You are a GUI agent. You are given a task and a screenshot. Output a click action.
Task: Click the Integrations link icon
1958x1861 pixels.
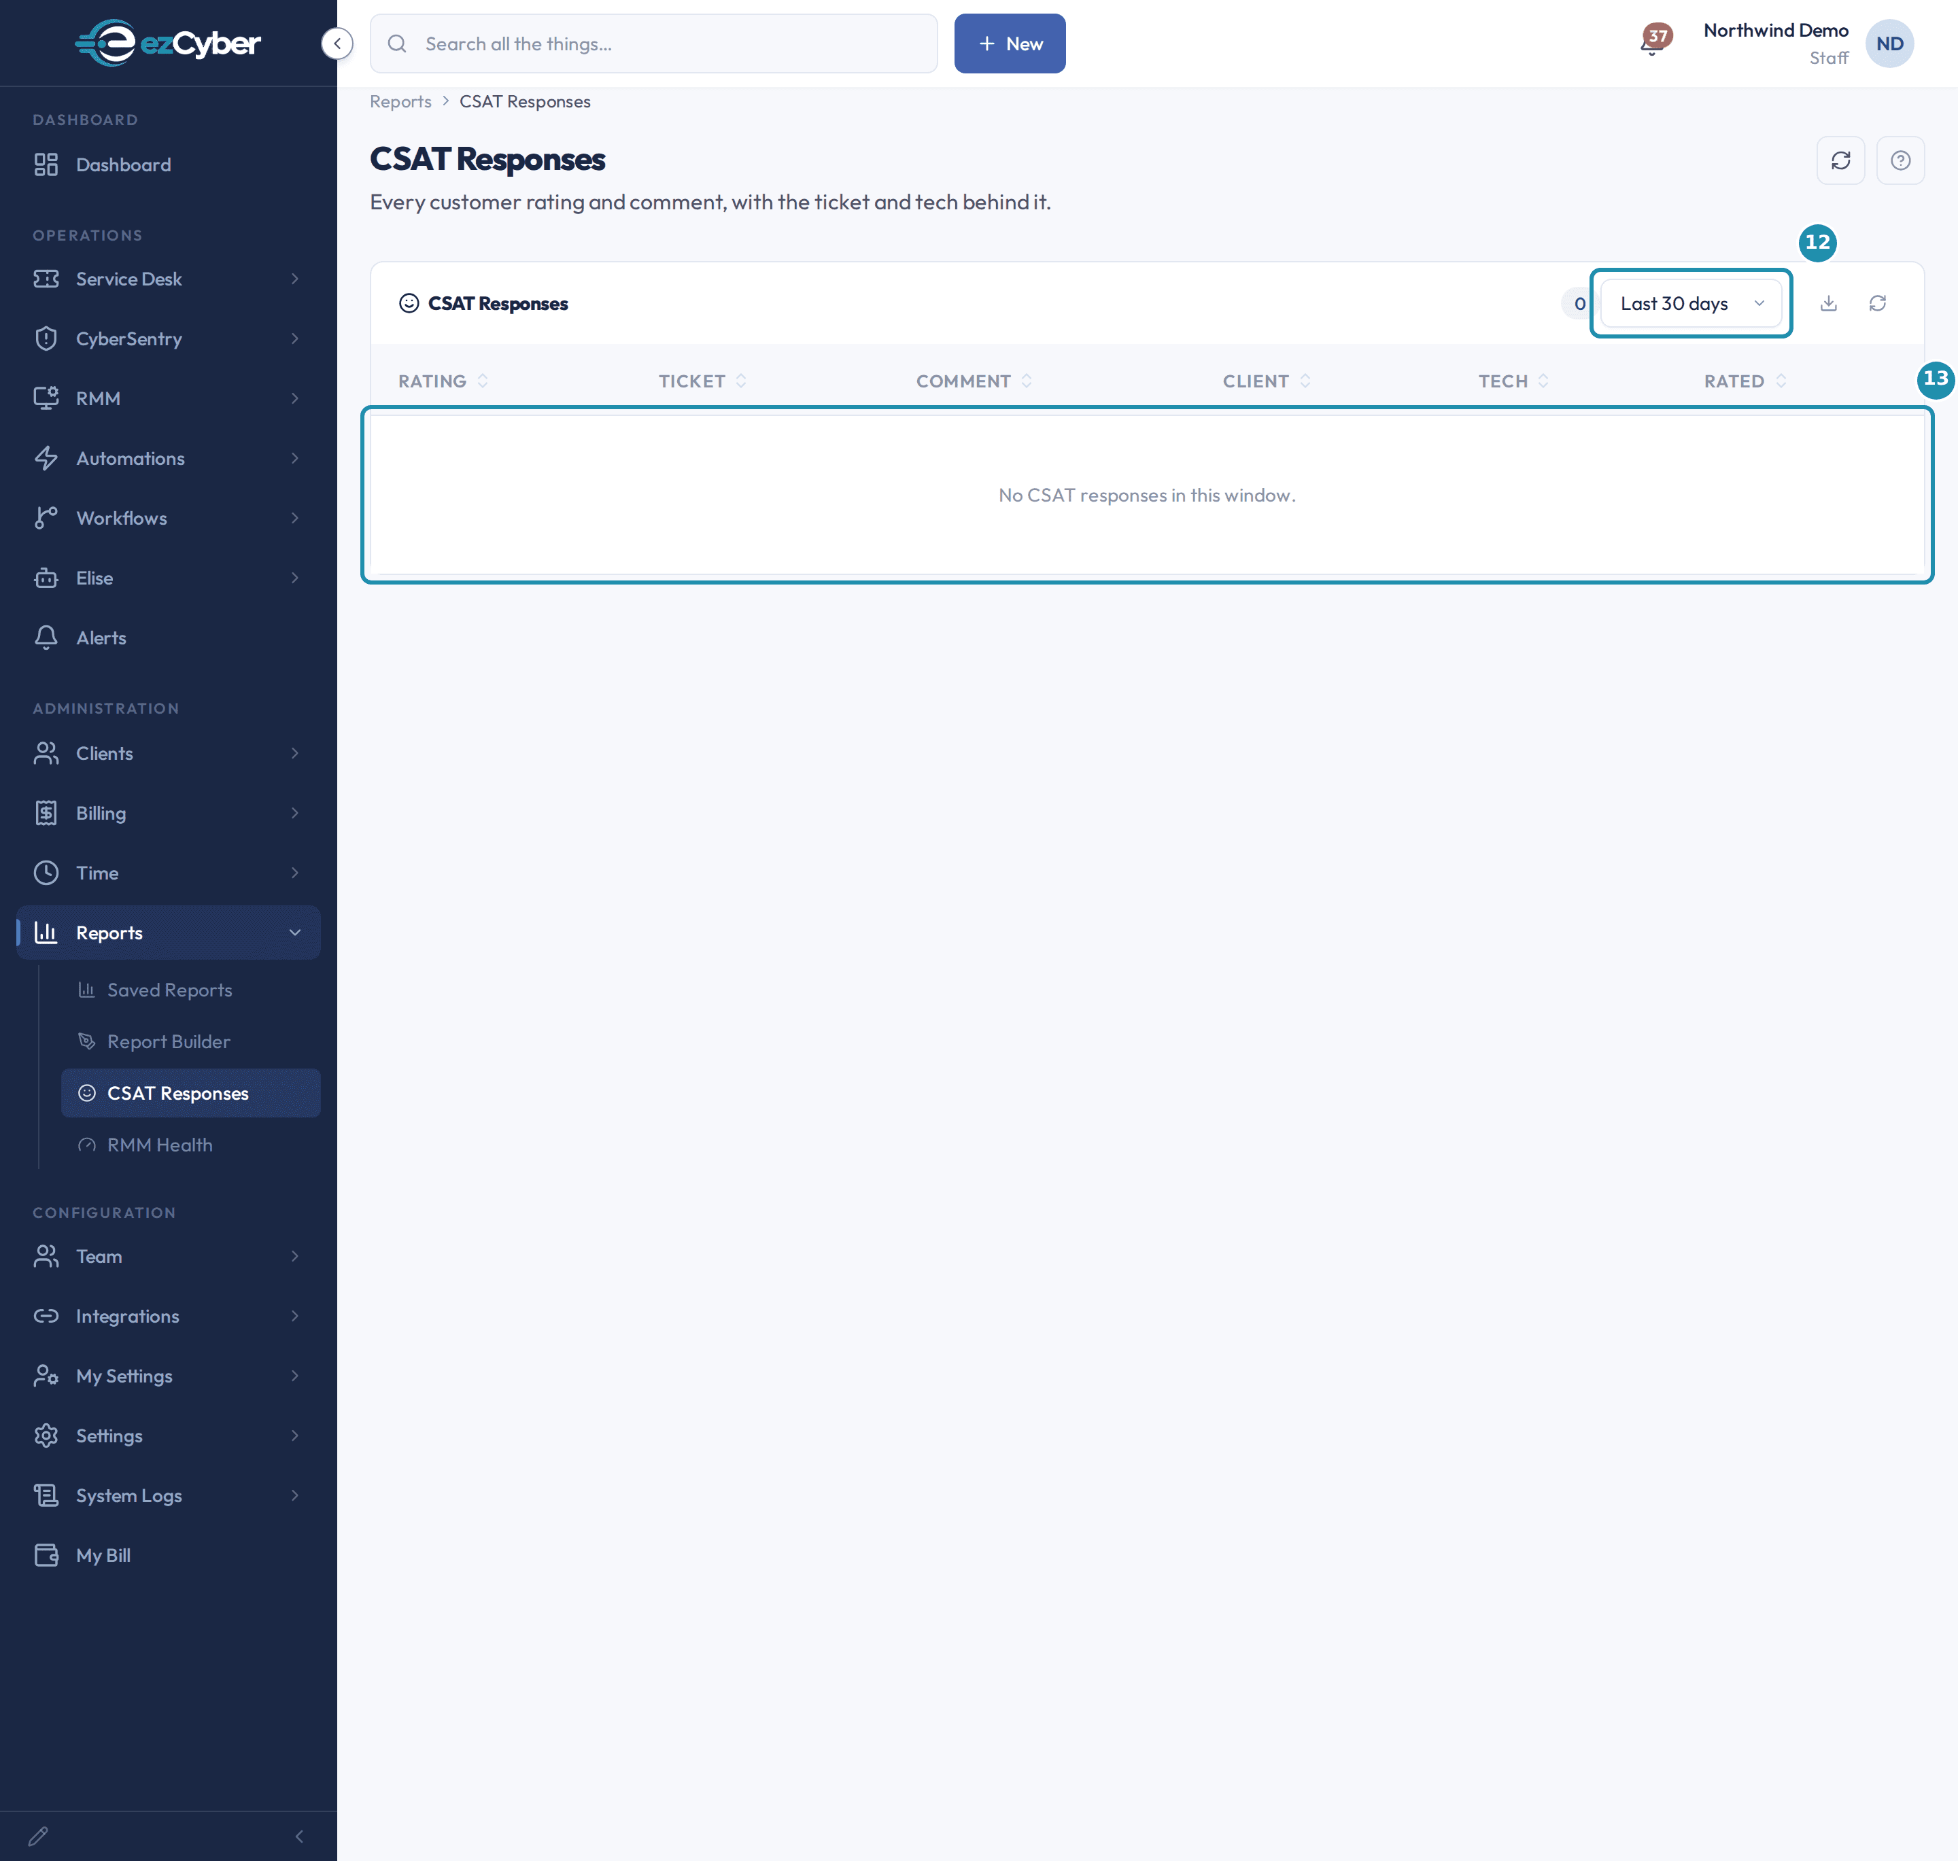tap(46, 1317)
